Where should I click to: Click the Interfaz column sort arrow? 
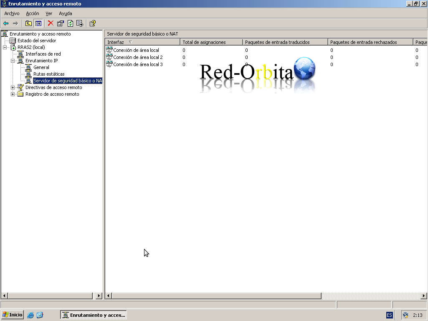pyautogui.click(x=130, y=42)
